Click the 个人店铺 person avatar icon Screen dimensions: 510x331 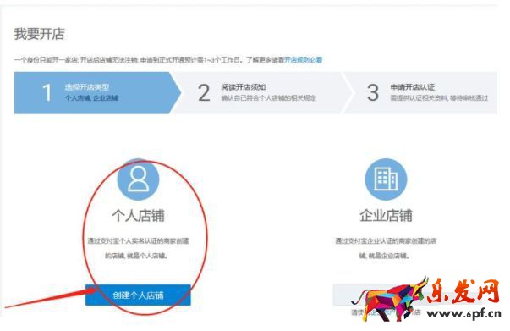(x=138, y=179)
